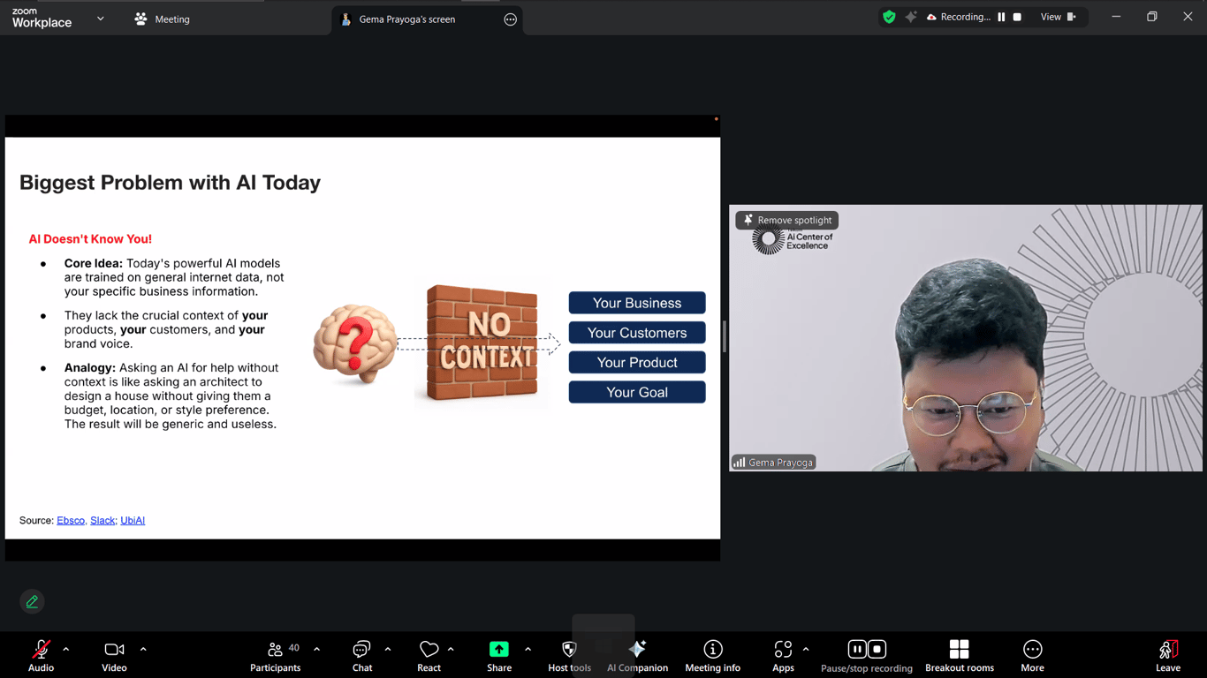Click the Recording cloud indicator
This screenshot has height=678, width=1207.
958,17
